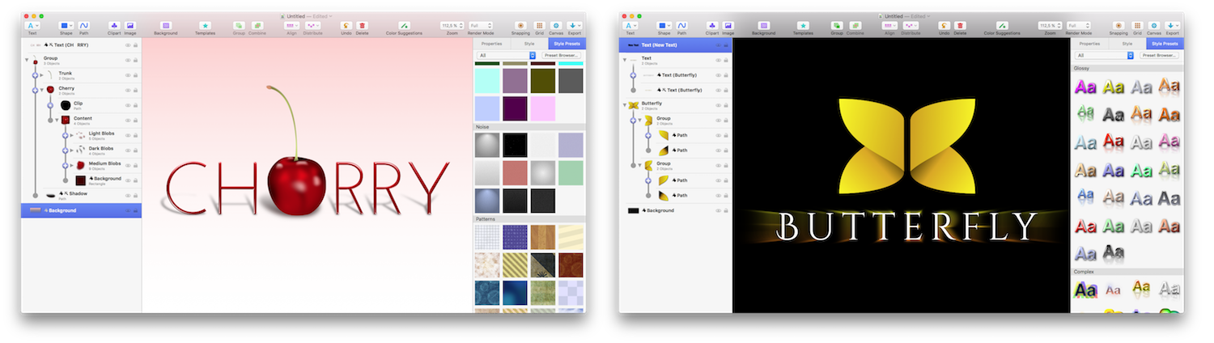Image resolution: width=1214 pixels, height=343 pixels.
Task: Open Clipart in Cherry window toolbar
Action: (113, 26)
